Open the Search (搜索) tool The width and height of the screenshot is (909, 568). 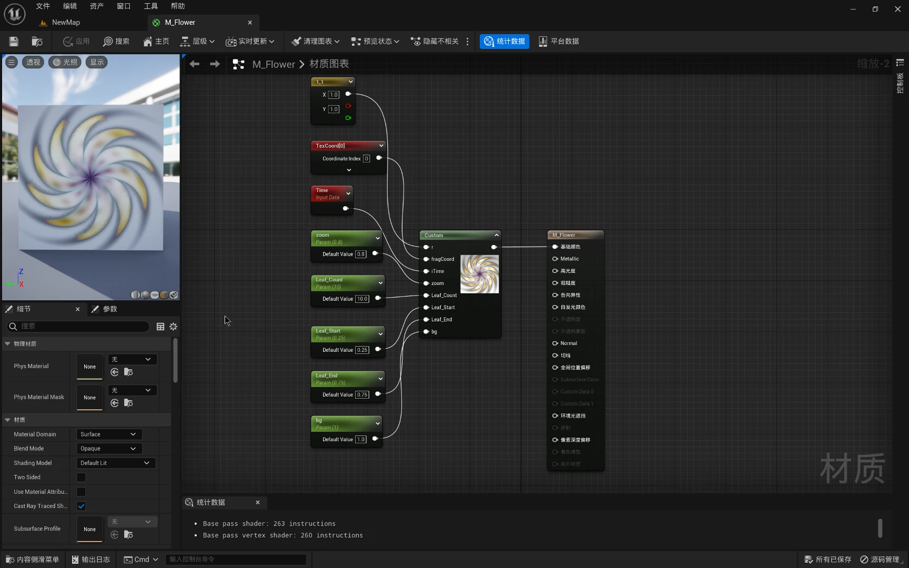click(116, 42)
